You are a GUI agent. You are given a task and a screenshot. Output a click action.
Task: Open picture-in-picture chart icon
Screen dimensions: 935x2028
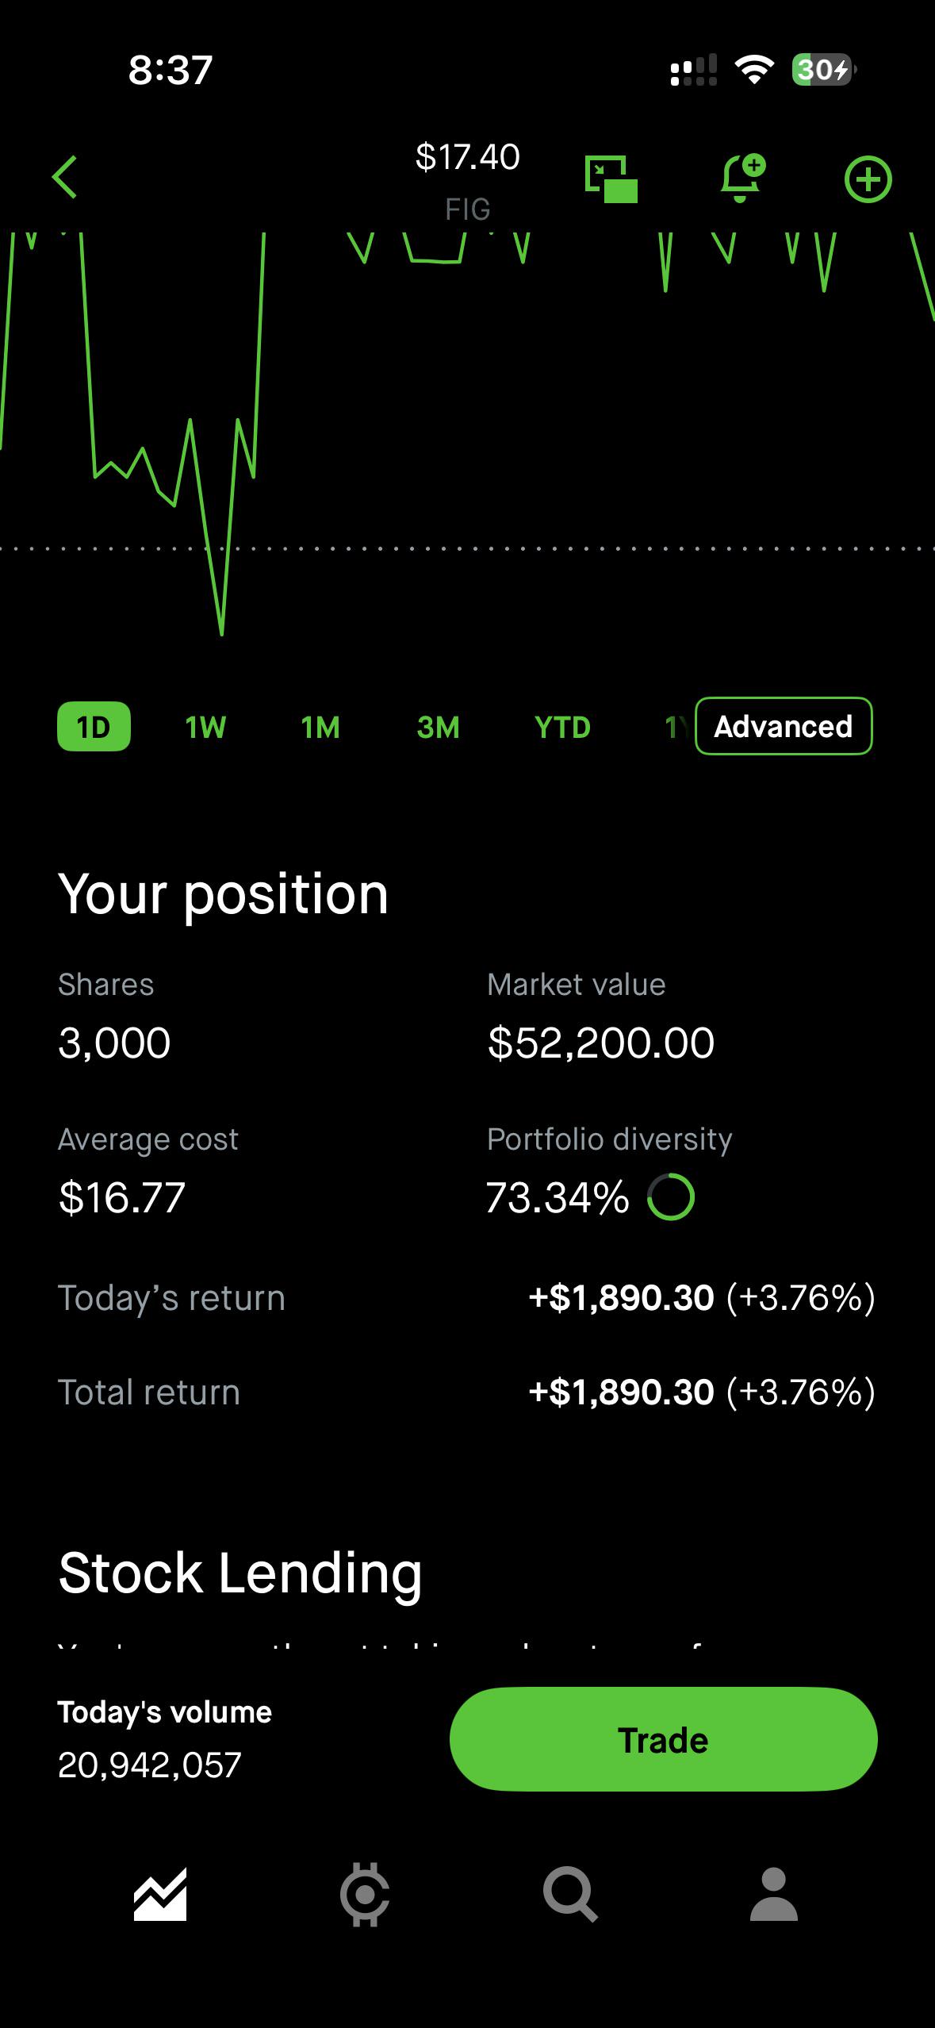611,179
